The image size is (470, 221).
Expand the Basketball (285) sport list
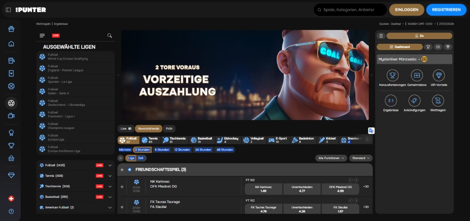(x=110, y=197)
